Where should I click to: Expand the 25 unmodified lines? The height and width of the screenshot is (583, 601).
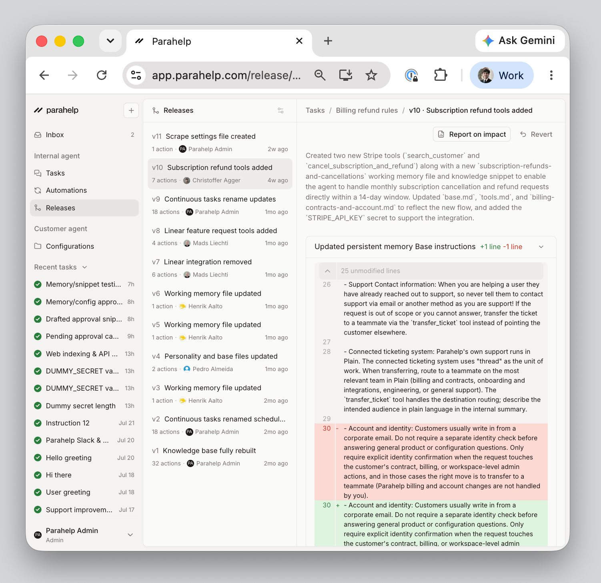431,271
